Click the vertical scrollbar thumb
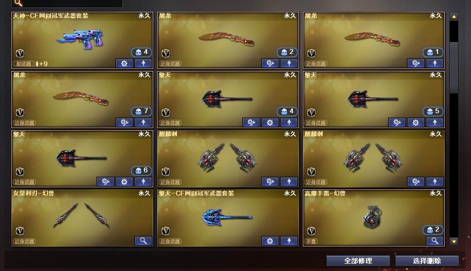This screenshot has width=471, height=271. tap(454, 68)
